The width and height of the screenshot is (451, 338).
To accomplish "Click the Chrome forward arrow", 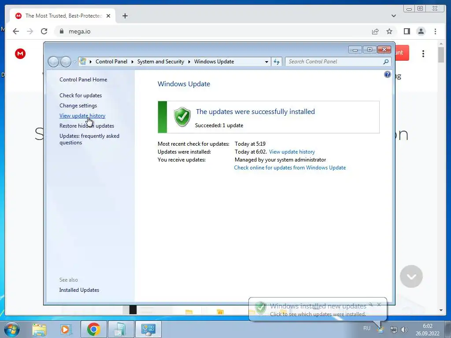I will click(x=30, y=31).
